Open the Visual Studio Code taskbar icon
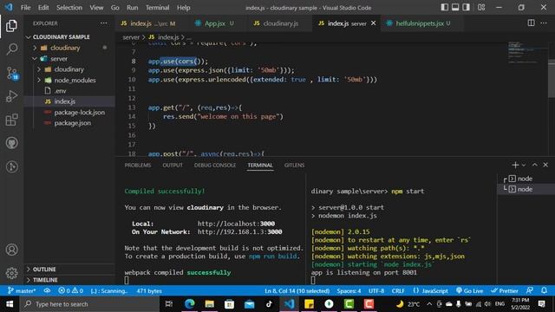The width and height of the screenshot is (555, 312). click(289, 304)
